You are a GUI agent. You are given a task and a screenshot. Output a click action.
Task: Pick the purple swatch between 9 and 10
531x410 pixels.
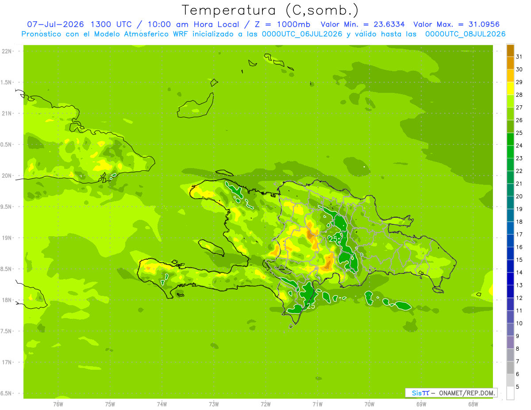pos(510,330)
